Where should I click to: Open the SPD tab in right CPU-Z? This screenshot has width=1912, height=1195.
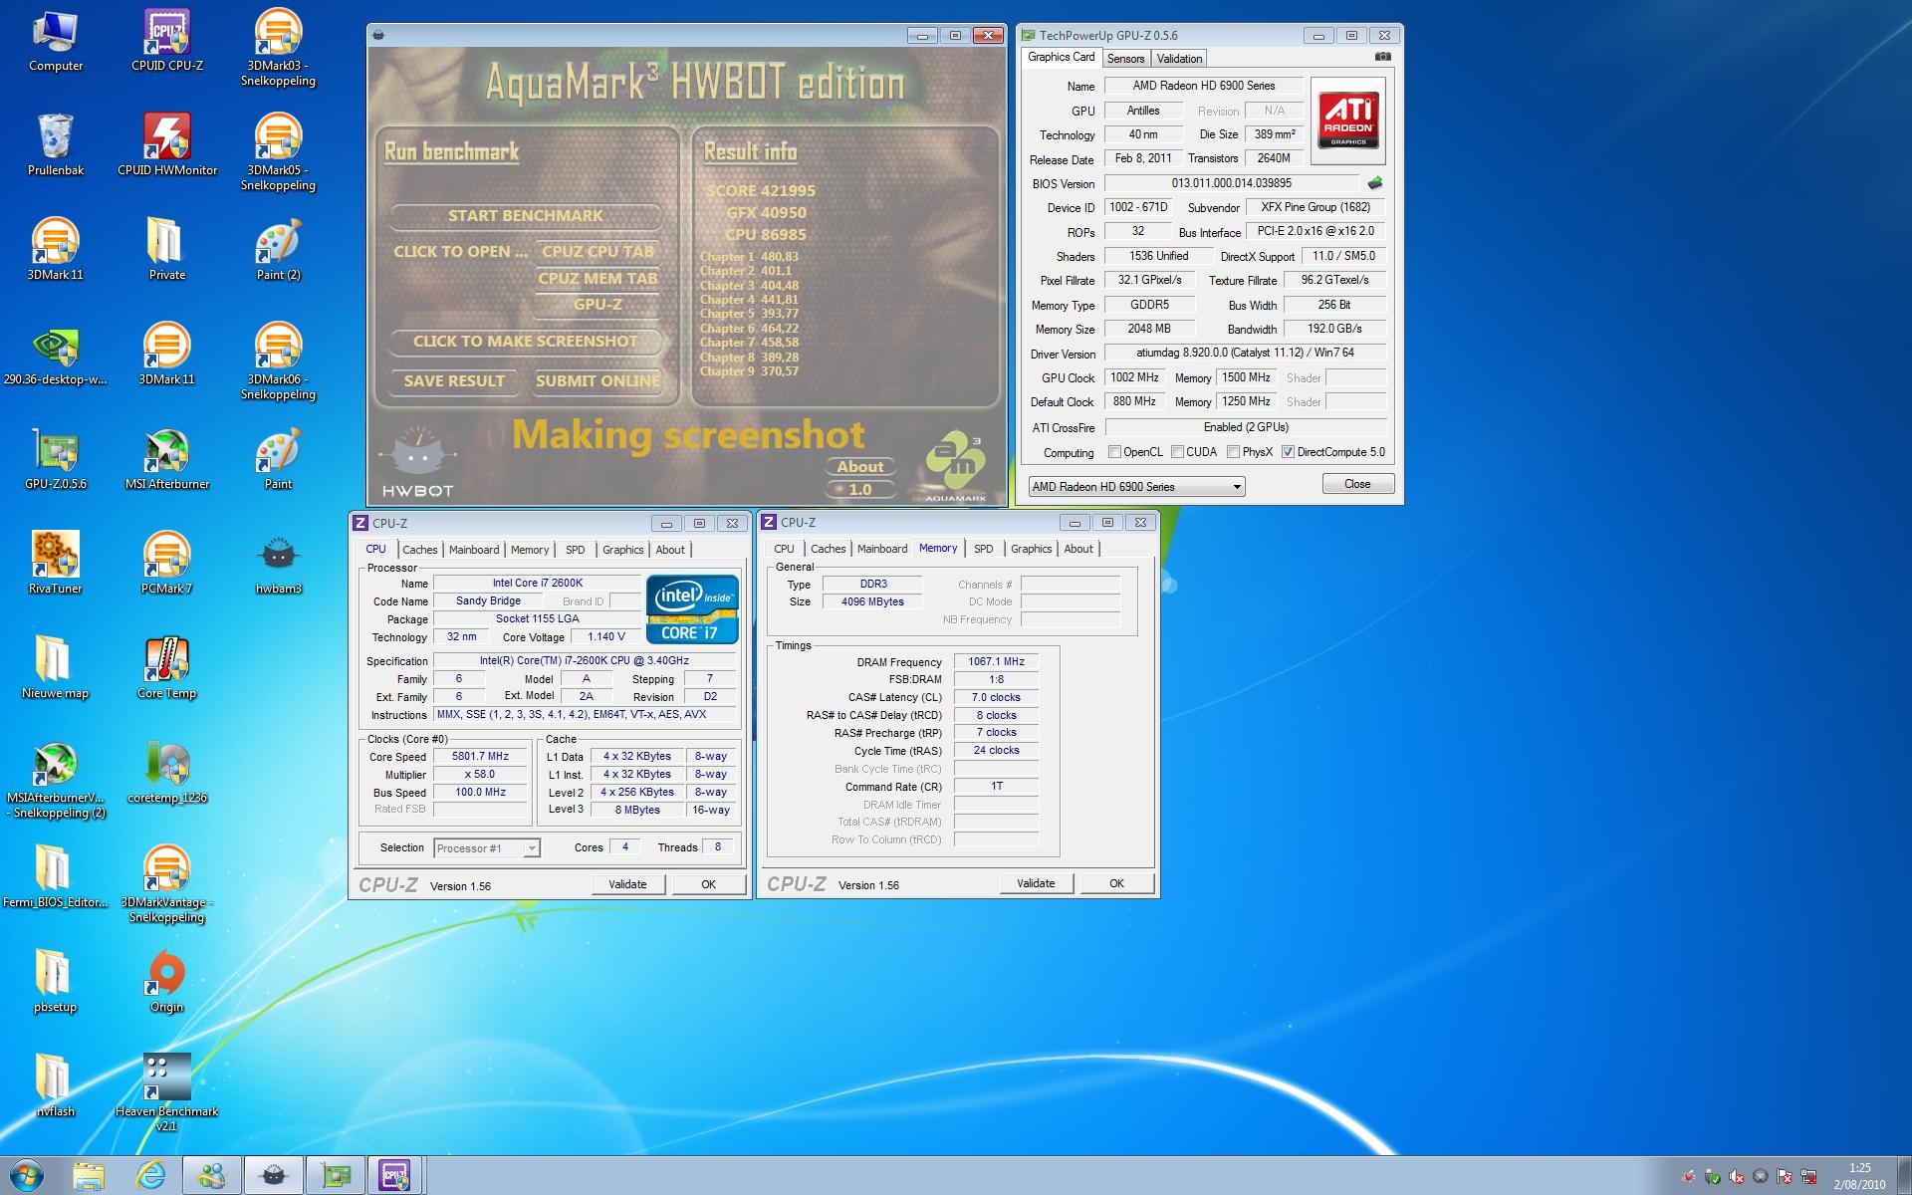[984, 549]
